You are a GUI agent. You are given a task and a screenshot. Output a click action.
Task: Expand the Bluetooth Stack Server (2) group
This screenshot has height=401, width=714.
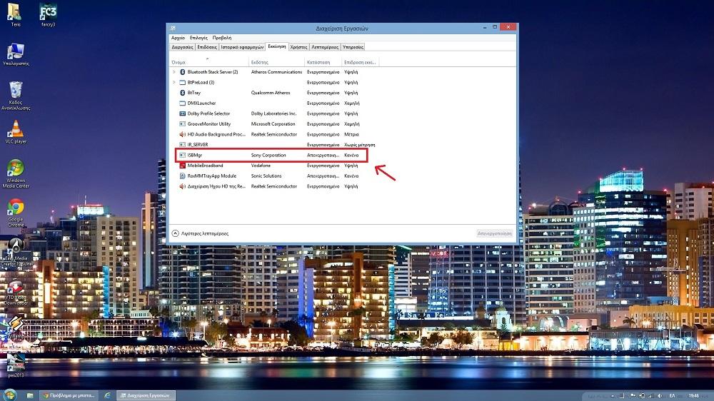(x=174, y=72)
